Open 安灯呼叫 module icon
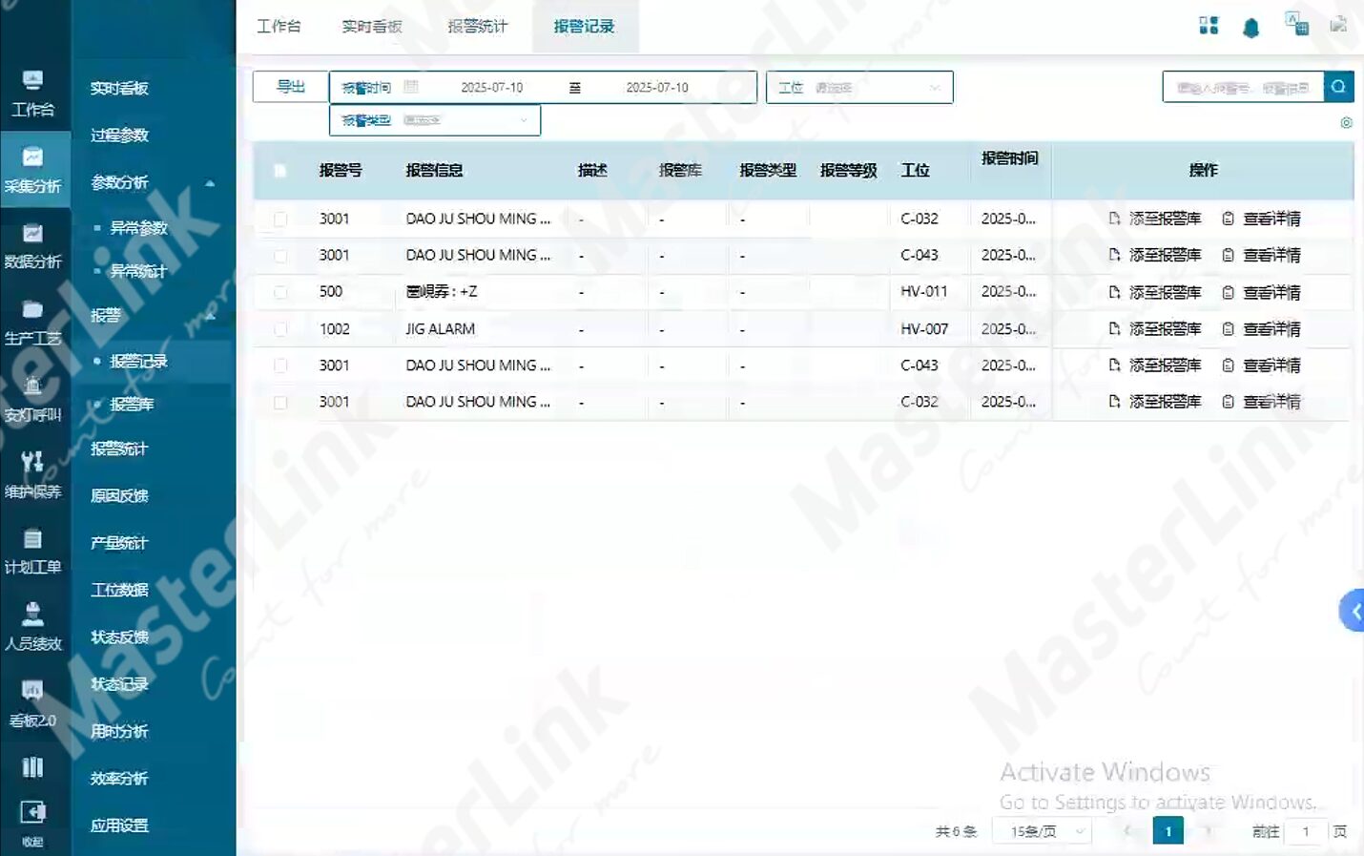The image size is (1364, 856). (32, 386)
